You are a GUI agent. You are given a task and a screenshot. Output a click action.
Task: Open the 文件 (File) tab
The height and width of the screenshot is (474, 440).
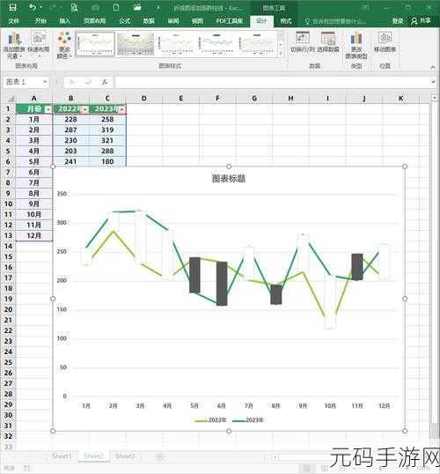pyautogui.click(x=13, y=21)
